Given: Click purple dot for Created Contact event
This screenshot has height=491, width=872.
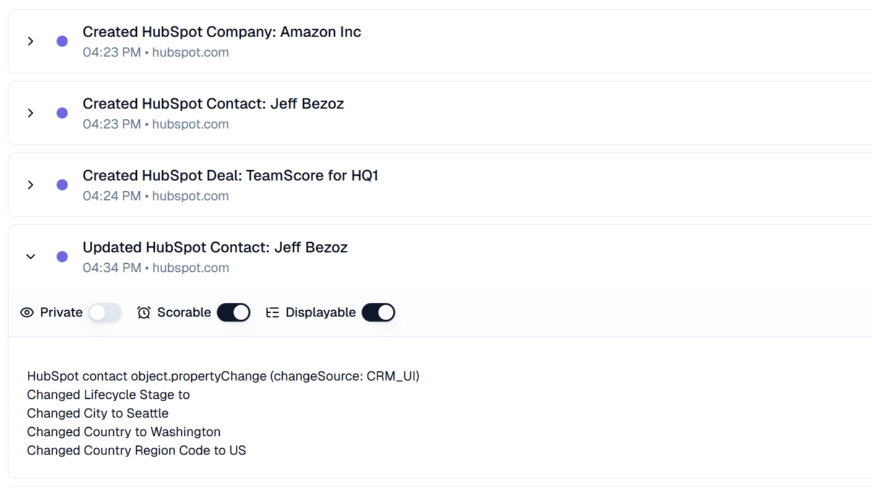Looking at the screenshot, I should pos(62,113).
